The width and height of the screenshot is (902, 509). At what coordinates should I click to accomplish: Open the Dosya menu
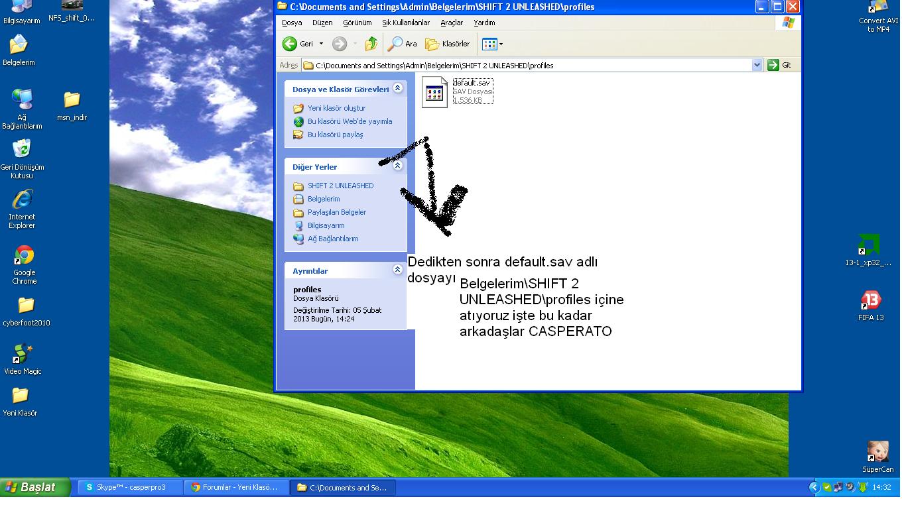pos(292,23)
